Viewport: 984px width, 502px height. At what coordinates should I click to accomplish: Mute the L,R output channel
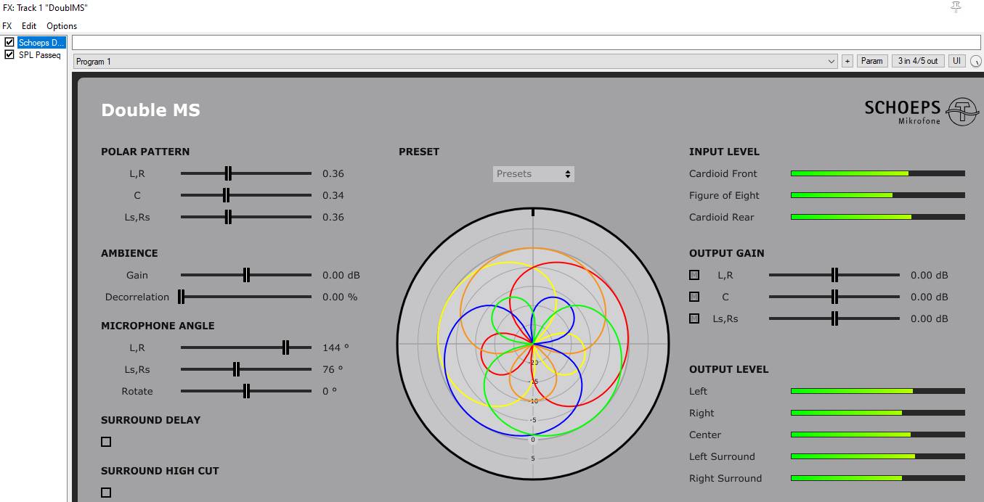694,275
